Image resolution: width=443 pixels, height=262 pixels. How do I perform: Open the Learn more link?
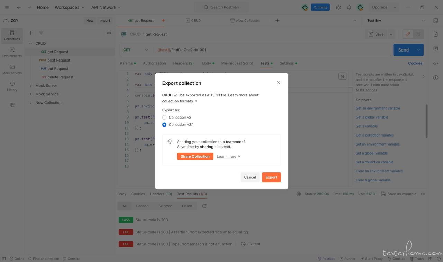pos(226,157)
